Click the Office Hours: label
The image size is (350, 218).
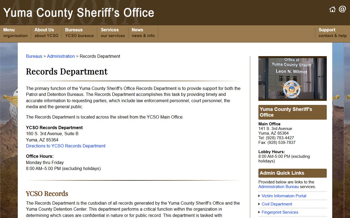coord(40,156)
